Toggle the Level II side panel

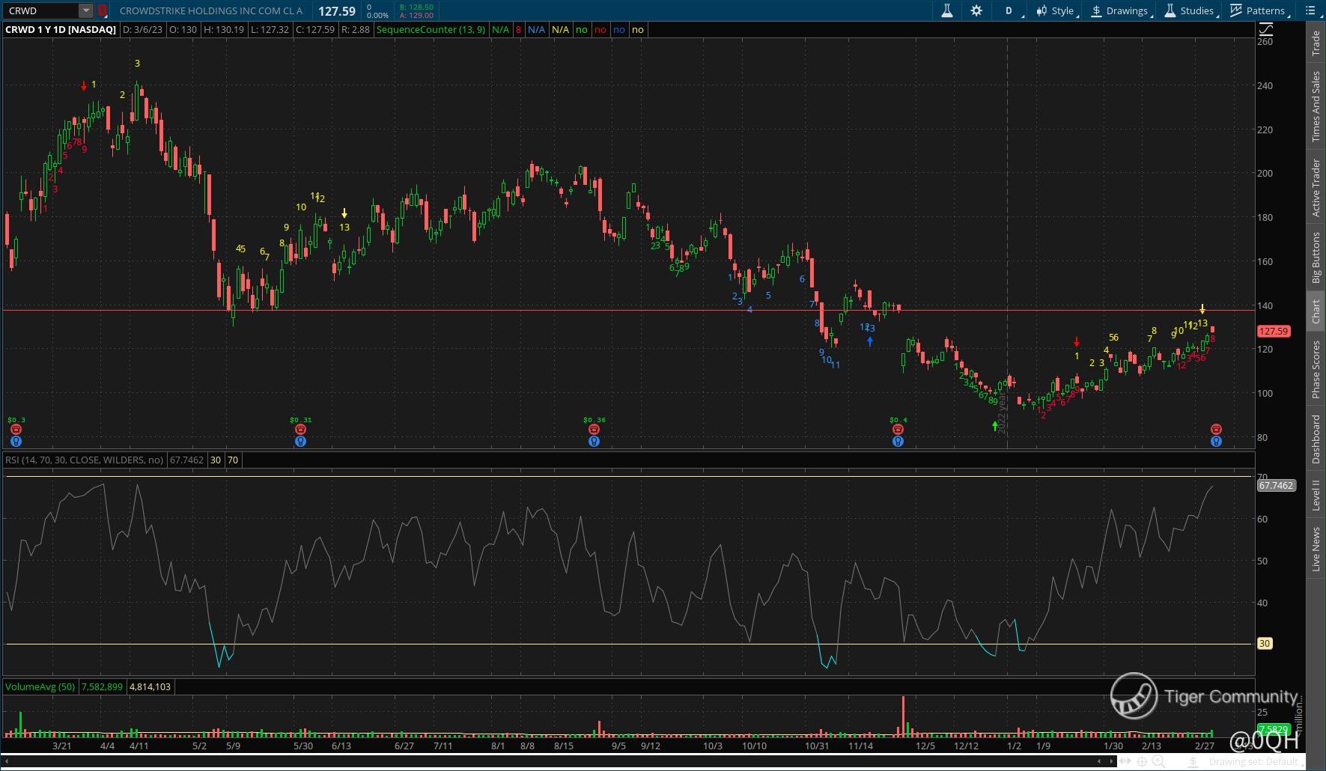pyautogui.click(x=1316, y=496)
